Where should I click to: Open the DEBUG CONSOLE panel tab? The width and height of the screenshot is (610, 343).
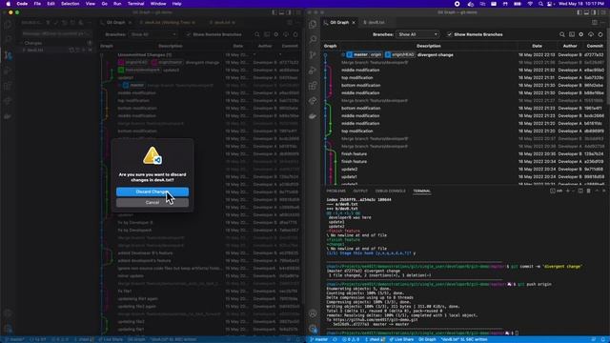pos(390,191)
